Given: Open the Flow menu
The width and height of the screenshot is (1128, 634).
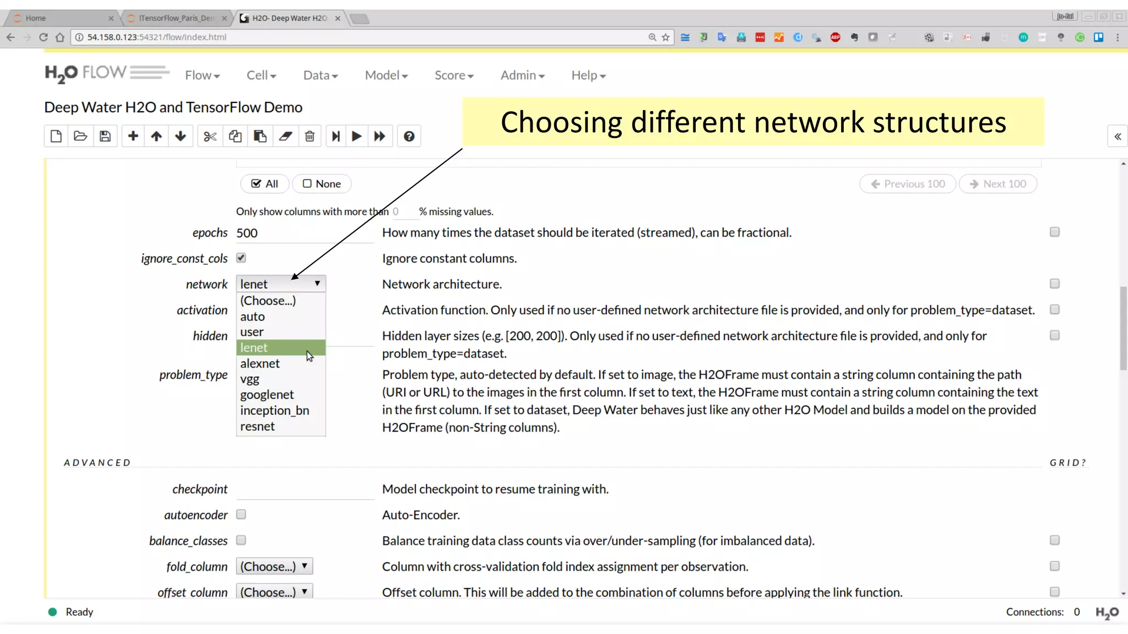Looking at the screenshot, I should [x=202, y=75].
